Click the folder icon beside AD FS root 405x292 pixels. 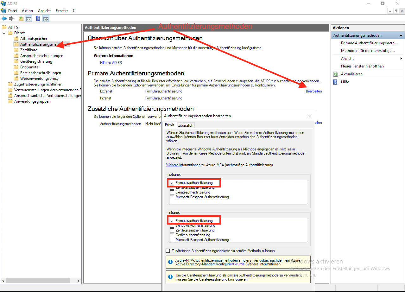coord(4,27)
